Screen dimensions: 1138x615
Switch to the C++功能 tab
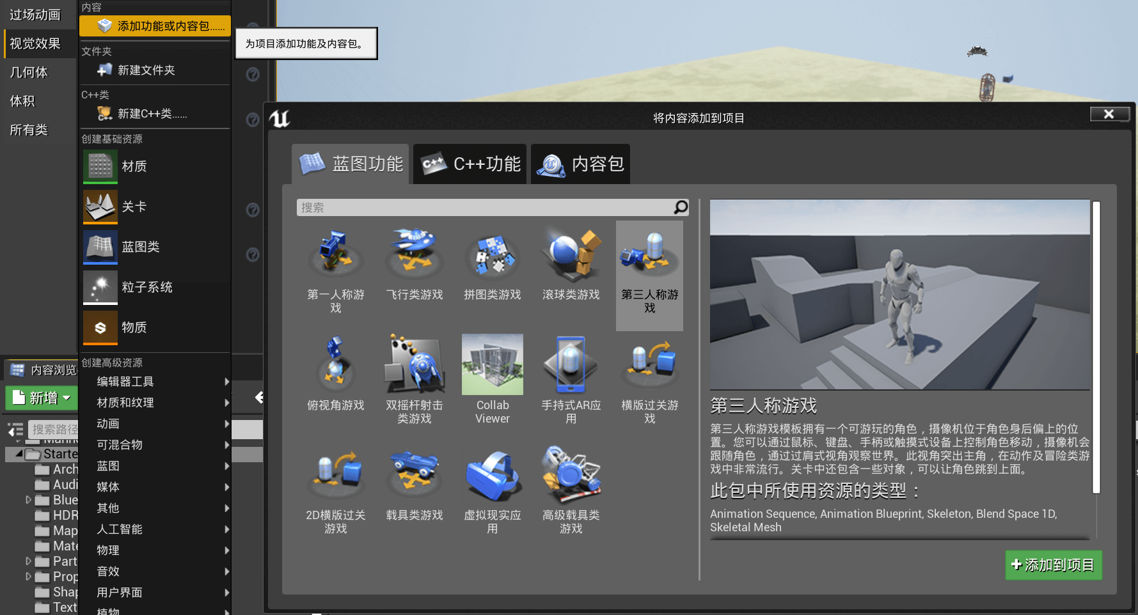click(x=470, y=164)
